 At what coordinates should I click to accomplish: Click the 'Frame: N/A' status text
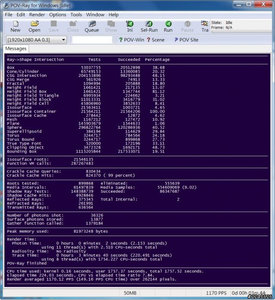pos(222,27)
